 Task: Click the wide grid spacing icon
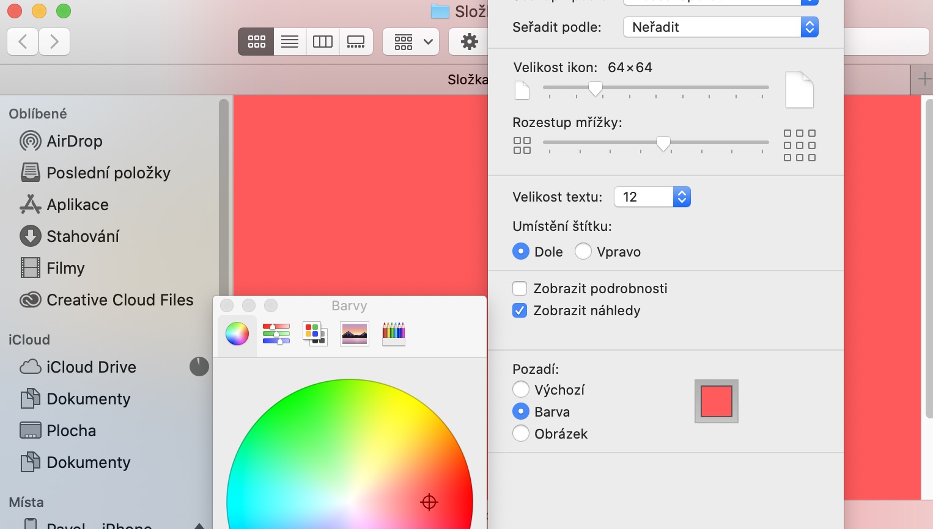800,145
